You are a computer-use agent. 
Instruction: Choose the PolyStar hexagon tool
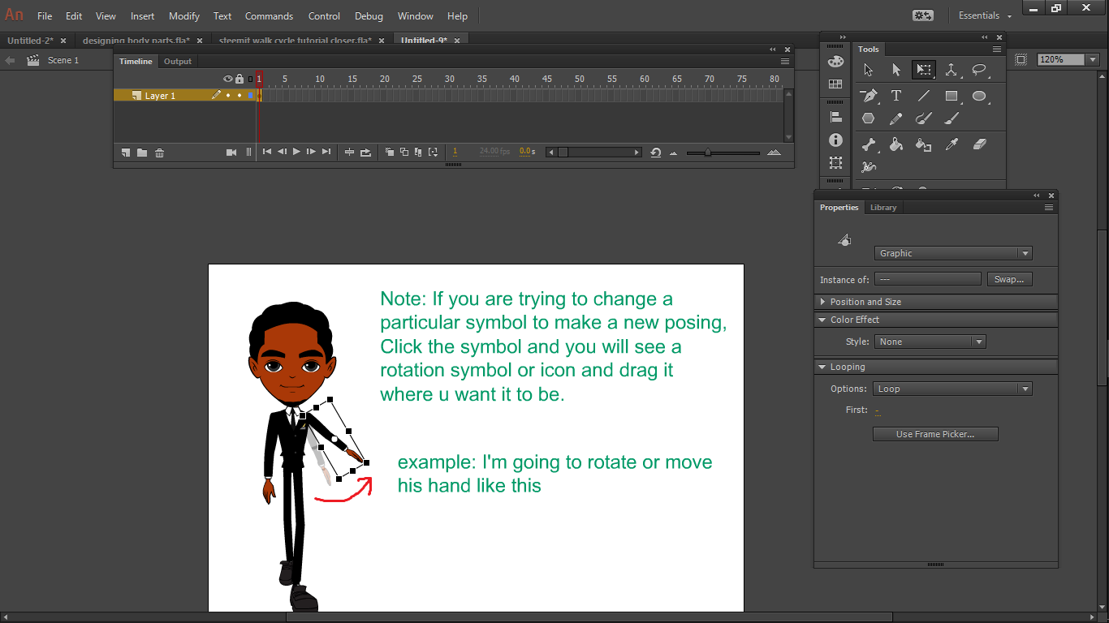click(869, 118)
